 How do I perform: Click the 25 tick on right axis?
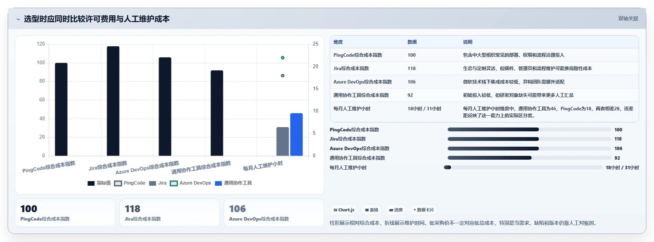pos(315,44)
